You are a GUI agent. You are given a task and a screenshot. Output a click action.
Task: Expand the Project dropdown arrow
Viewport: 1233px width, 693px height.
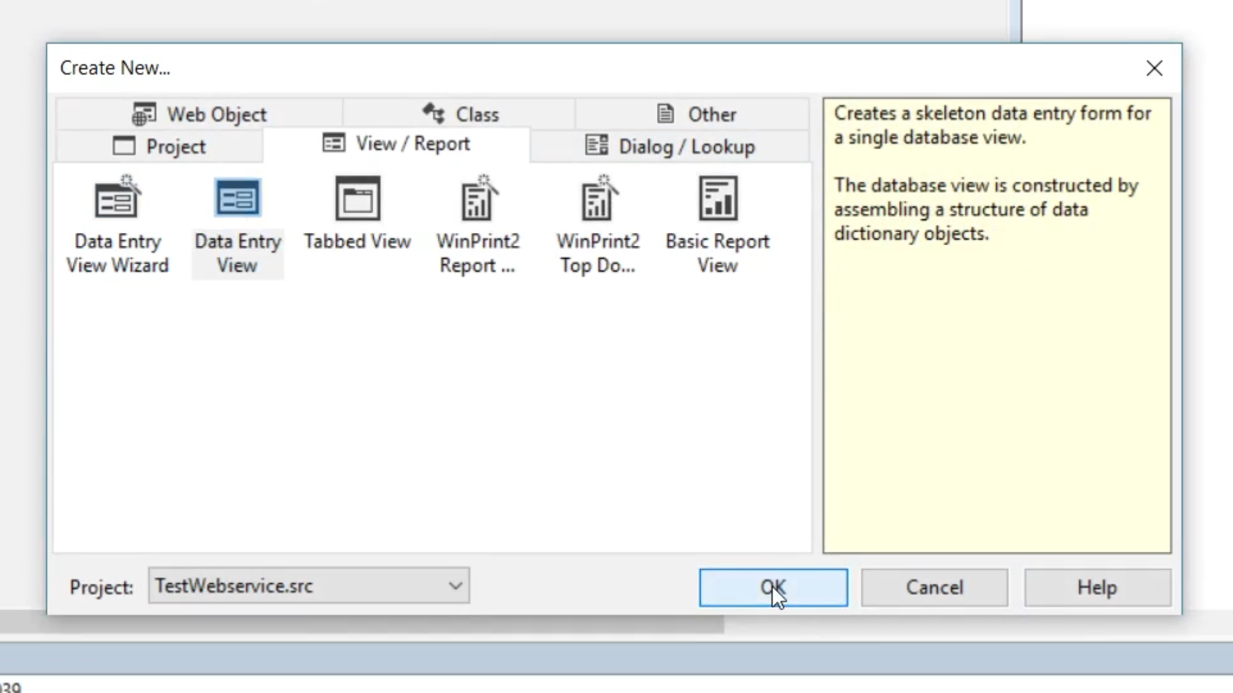click(x=455, y=586)
